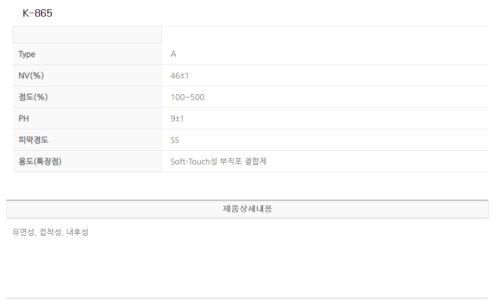The image size is (496, 305).
Task: Click the 피막경도 value SS
Action: coord(175,140)
